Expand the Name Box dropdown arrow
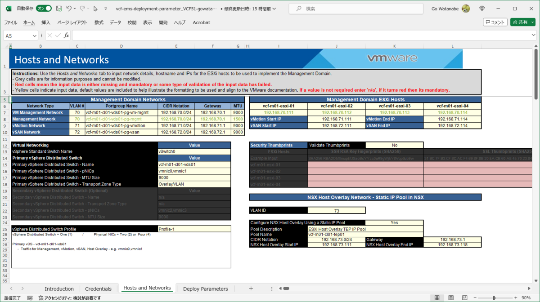The height and width of the screenshot is (302, 540). [x=35, y=36]
